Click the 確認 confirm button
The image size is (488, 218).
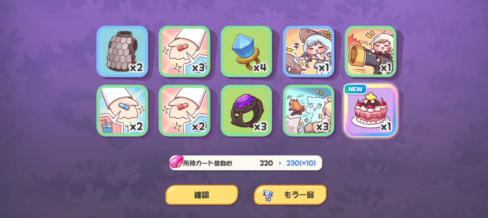point(202,195)
